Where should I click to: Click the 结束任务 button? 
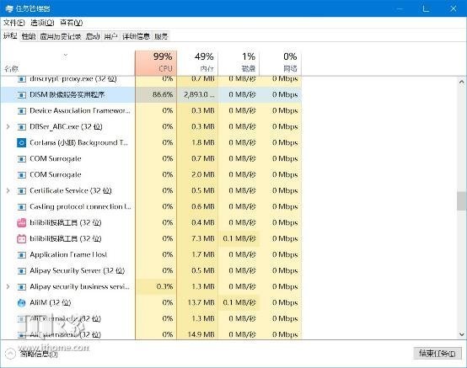tap(437, 354)
